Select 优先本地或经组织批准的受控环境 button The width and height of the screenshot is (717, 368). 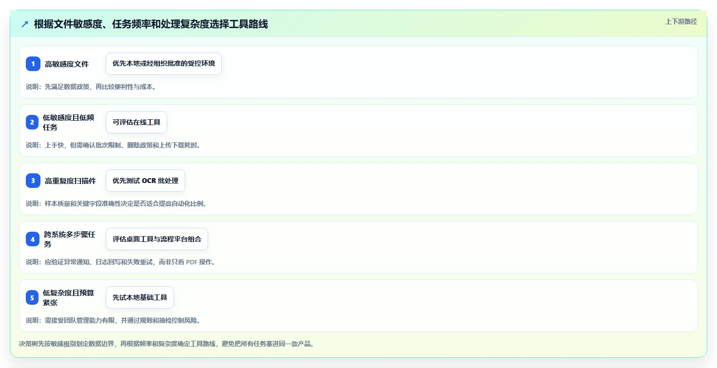click(x=164, y=64)
